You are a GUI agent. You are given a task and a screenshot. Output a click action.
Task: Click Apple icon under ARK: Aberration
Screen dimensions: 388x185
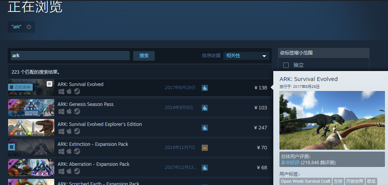pyautogui.click(x=69, y=172)
